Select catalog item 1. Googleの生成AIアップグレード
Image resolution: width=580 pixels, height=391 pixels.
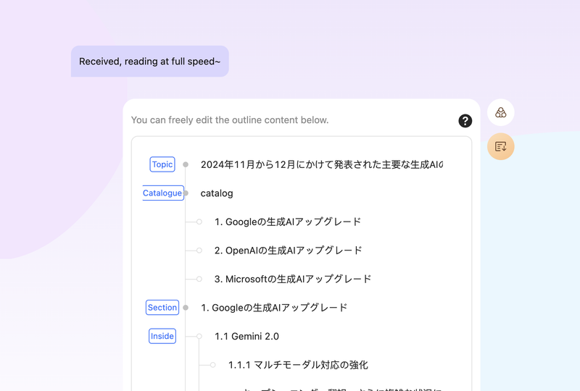coord(288,222)
